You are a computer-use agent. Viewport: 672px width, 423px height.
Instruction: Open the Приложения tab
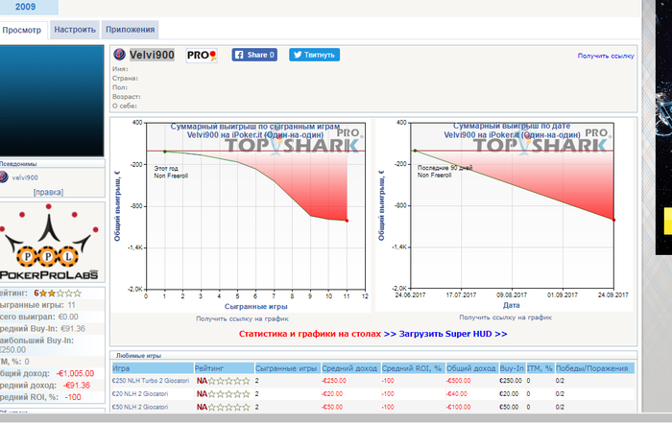[131, 30]
